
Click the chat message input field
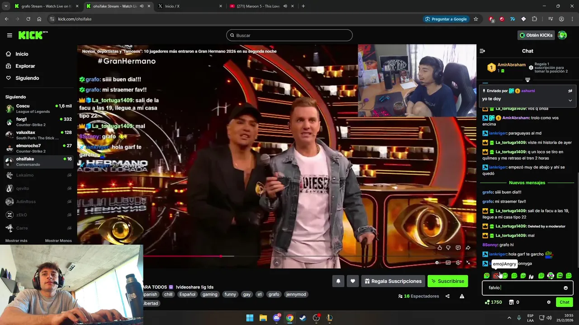527,288
